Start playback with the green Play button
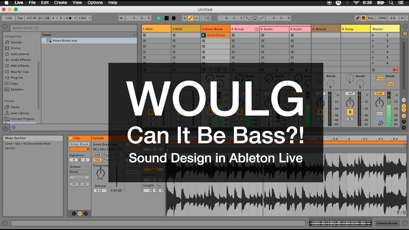Viewport: 409px width, 230px height. point(159,18)
